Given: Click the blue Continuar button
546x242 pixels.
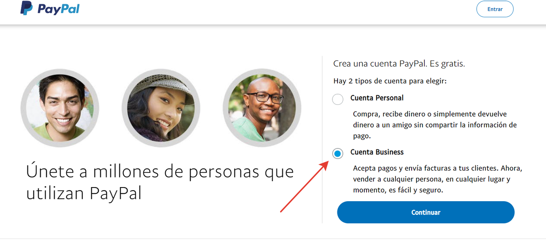Looking at the screenshot, I should (x=425, y=212).
